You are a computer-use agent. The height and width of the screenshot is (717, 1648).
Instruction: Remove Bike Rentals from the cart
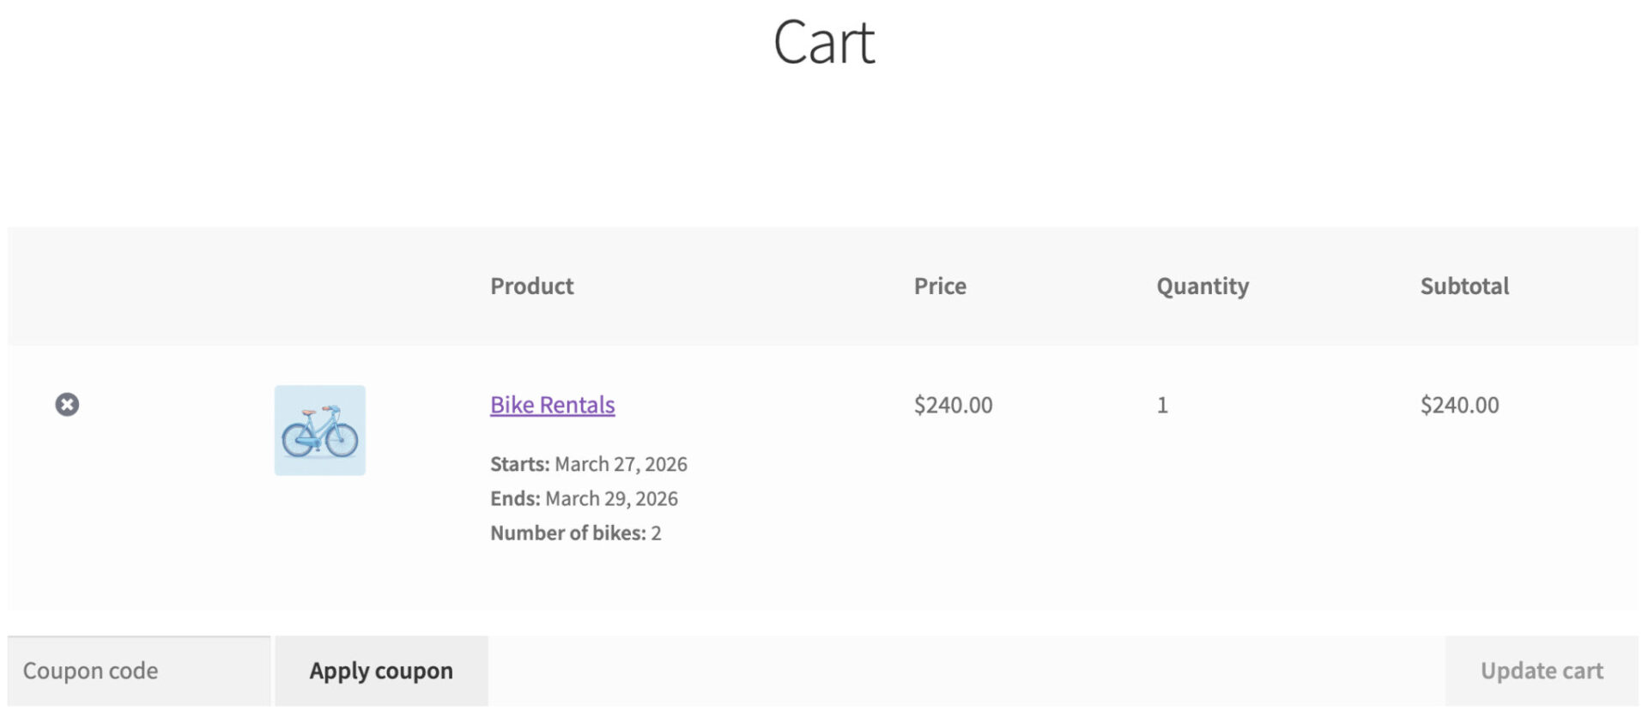[x=68, y=404]
